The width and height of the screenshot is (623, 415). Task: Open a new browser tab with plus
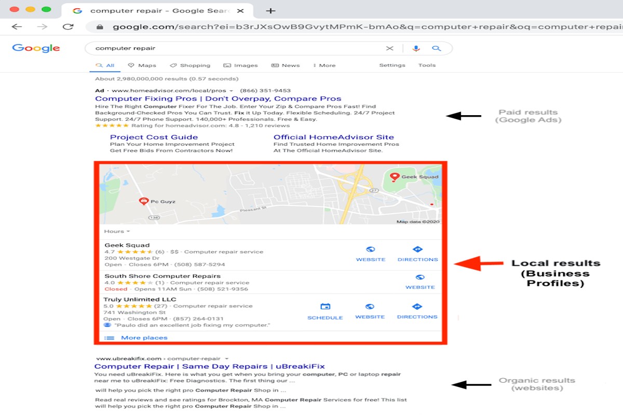click(270, 10)
